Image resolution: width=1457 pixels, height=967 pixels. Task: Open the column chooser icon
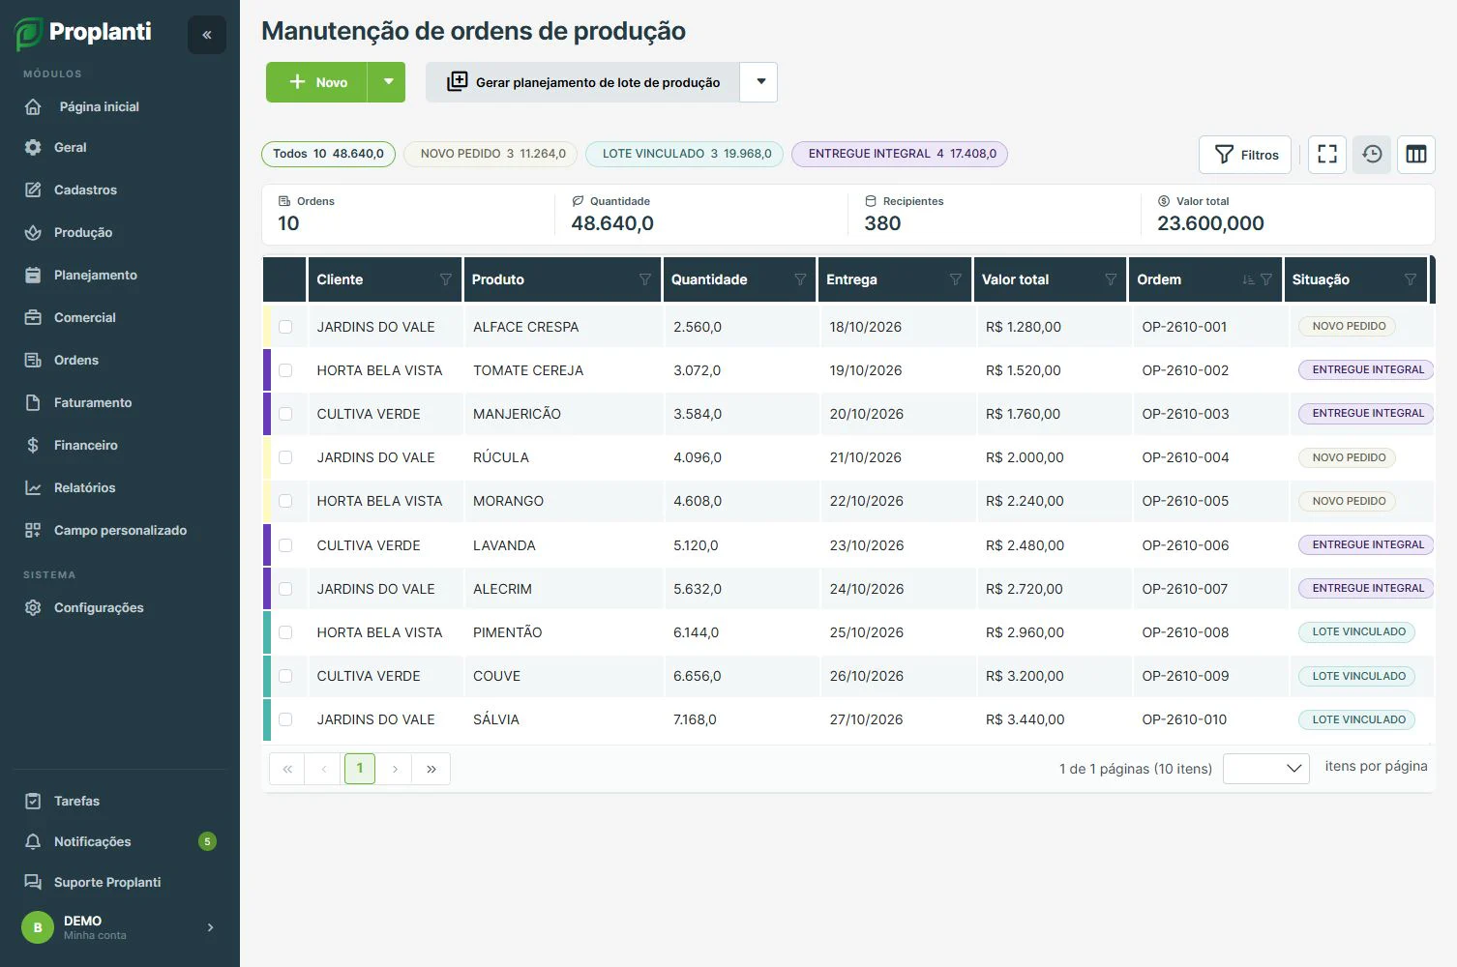pyautogui.click(x=1416, y=154)
